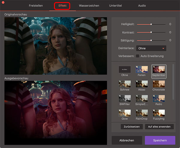Apply the Retro effect filter

point(159,98)
